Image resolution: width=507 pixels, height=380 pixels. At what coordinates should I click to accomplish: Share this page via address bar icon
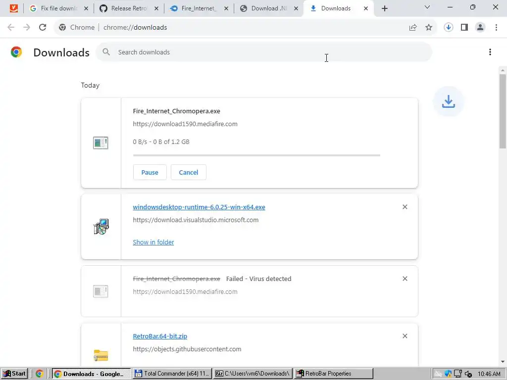point(413,28)
